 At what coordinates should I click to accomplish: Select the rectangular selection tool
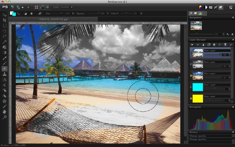pyautogui.click(x=4, y=25)
